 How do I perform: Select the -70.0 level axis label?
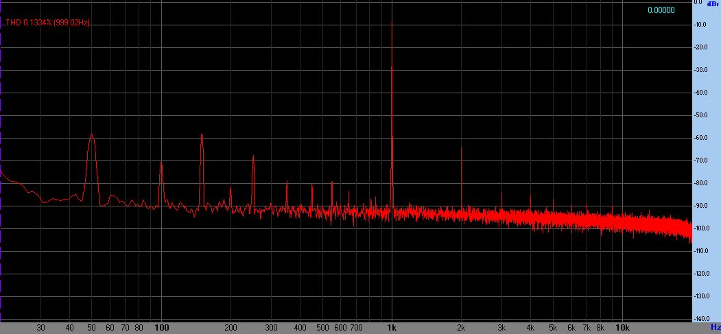tap(700, 160)
